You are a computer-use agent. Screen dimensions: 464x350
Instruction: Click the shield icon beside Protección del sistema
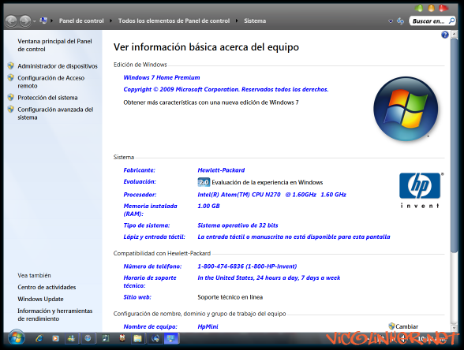coord(11,97)
